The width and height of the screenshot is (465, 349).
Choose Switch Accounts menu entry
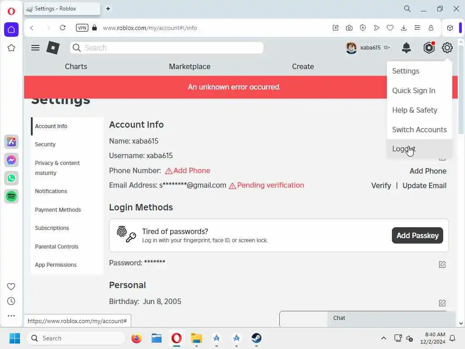(x=419, y=130)
